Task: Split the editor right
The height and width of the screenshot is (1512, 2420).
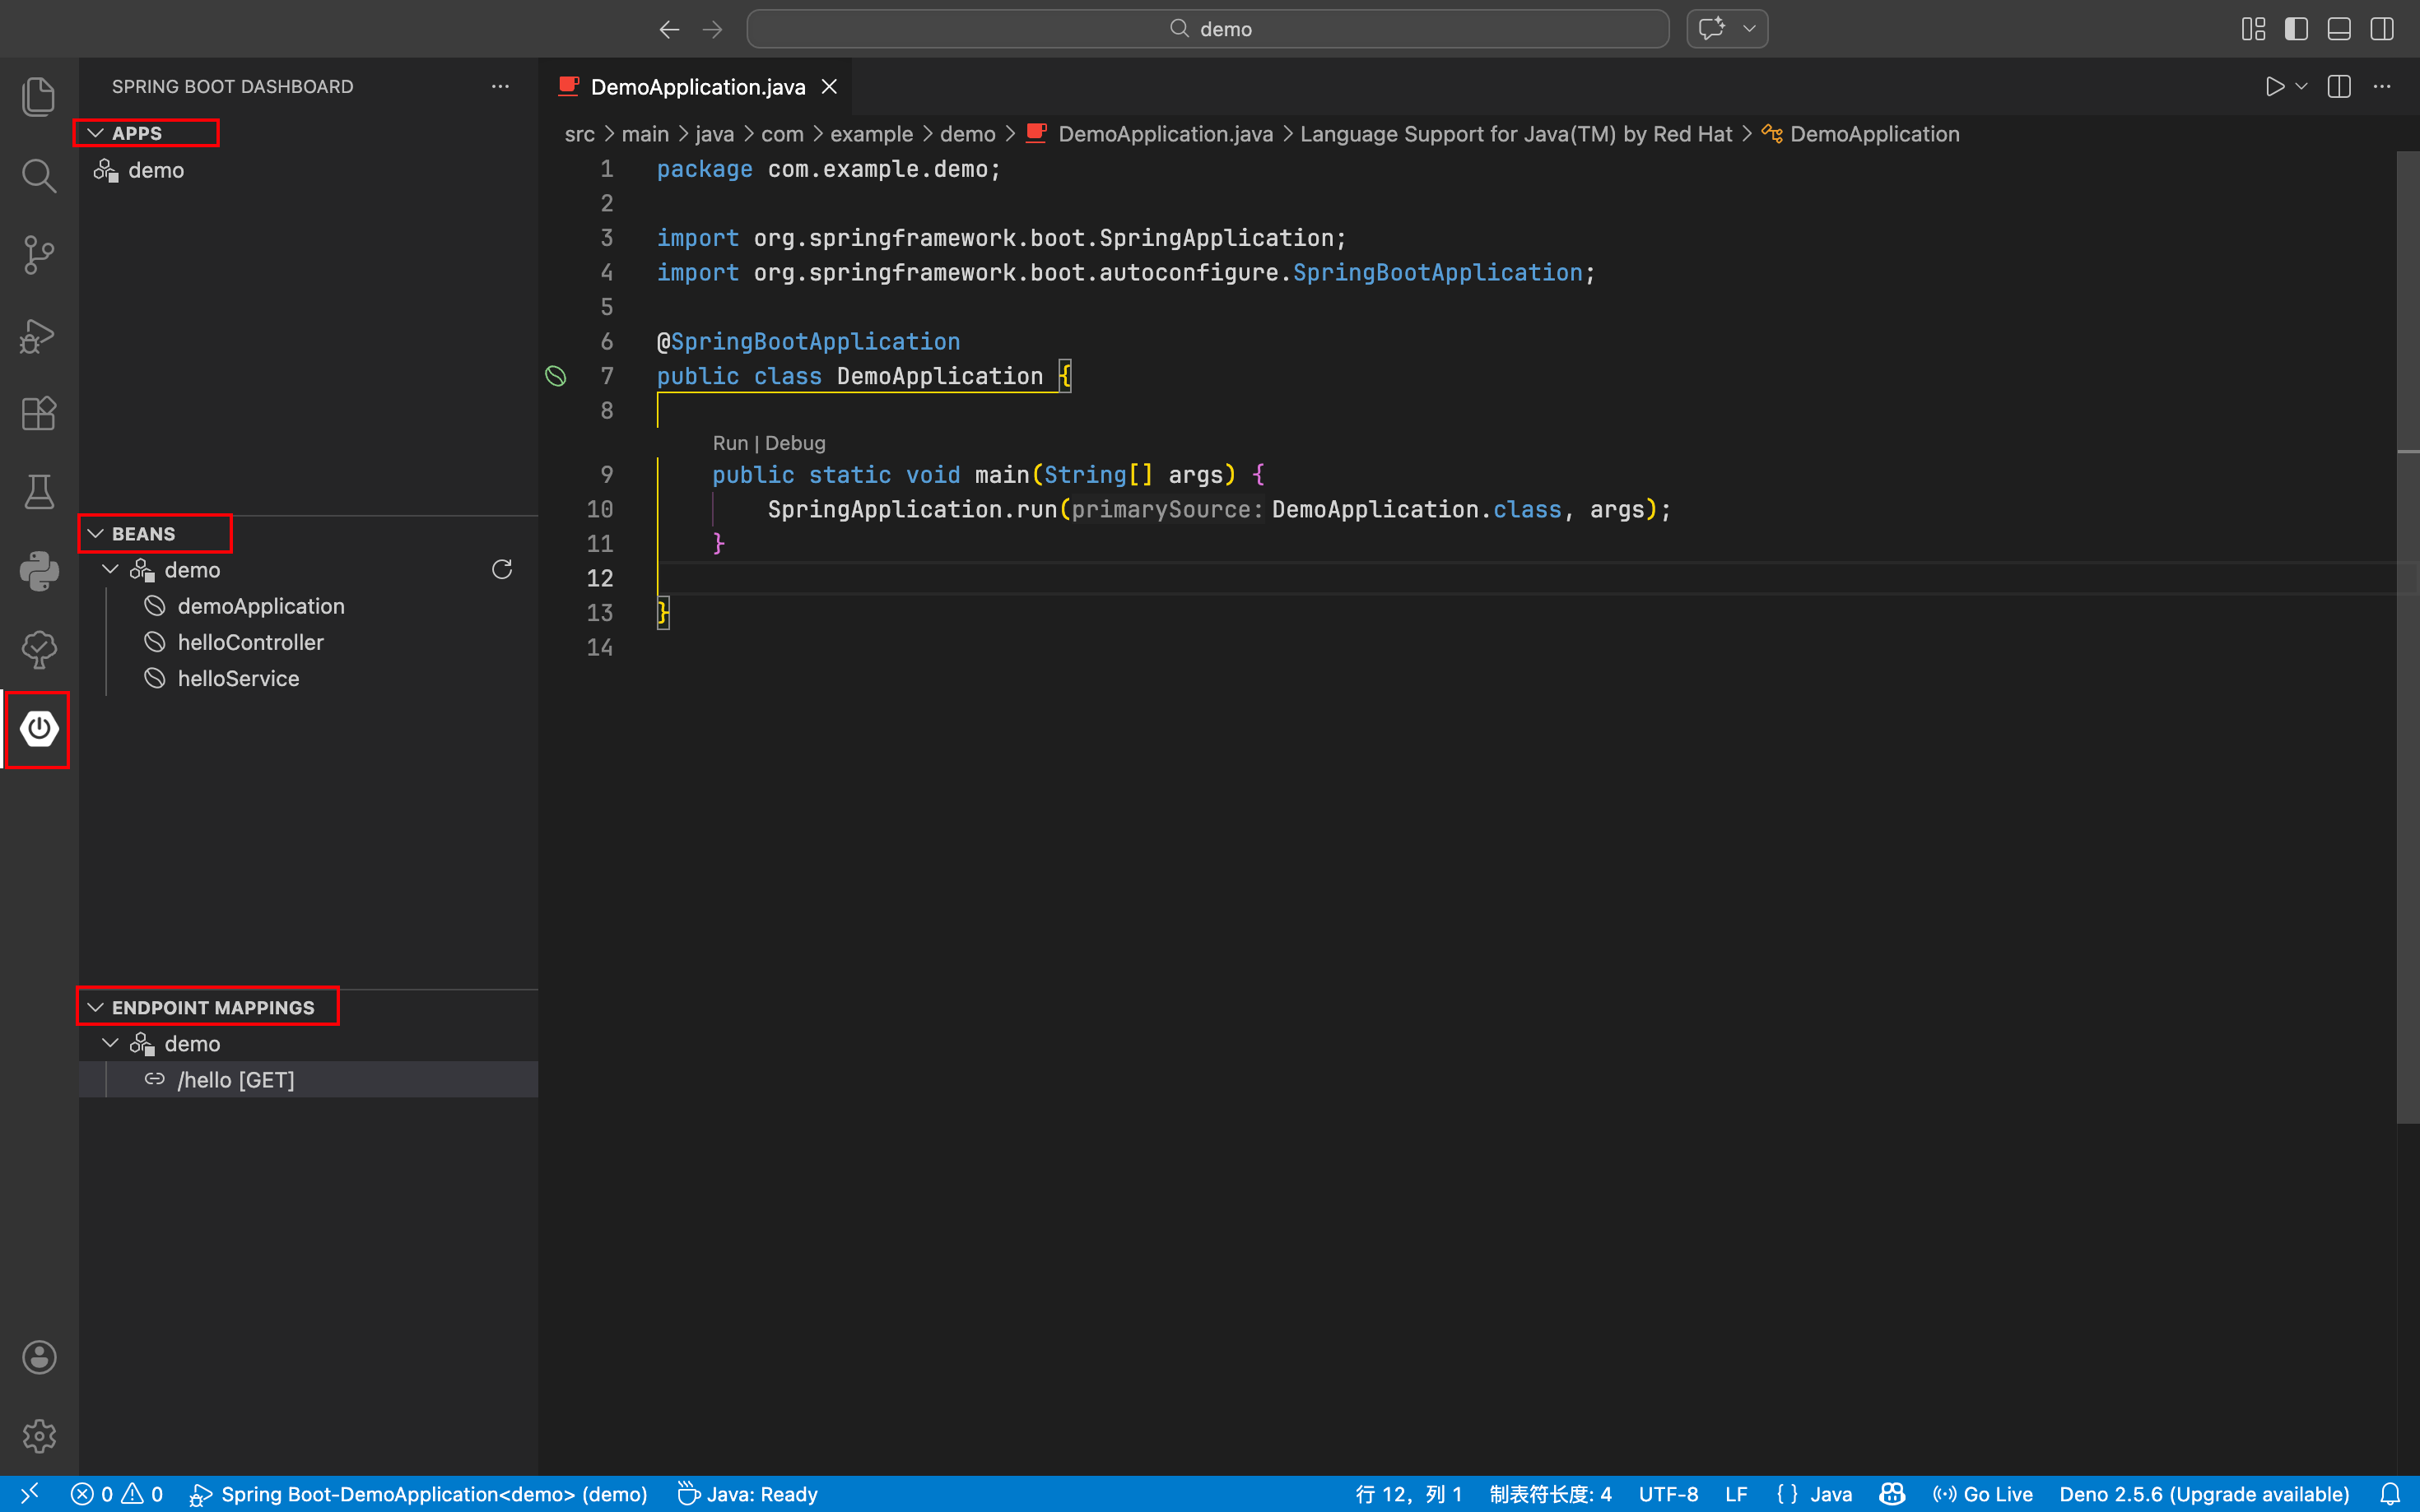Action: (2339, 86)
